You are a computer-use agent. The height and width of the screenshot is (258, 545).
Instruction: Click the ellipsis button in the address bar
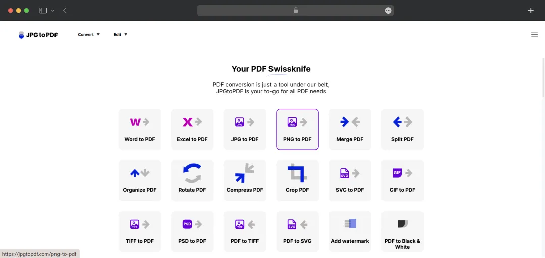(388, 11)
